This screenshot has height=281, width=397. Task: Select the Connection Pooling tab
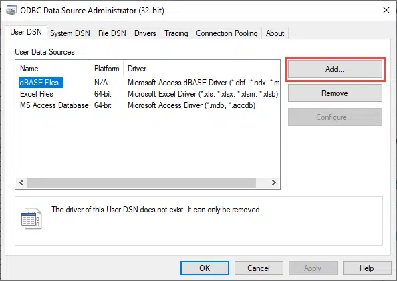[227, 33]
